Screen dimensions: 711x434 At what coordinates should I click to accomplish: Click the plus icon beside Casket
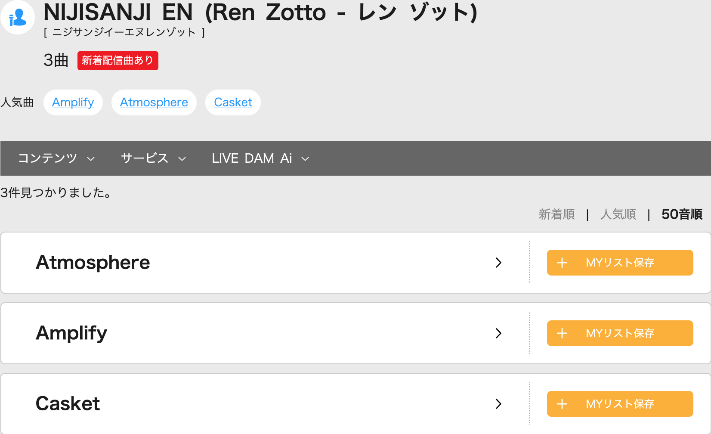point(562,404)
